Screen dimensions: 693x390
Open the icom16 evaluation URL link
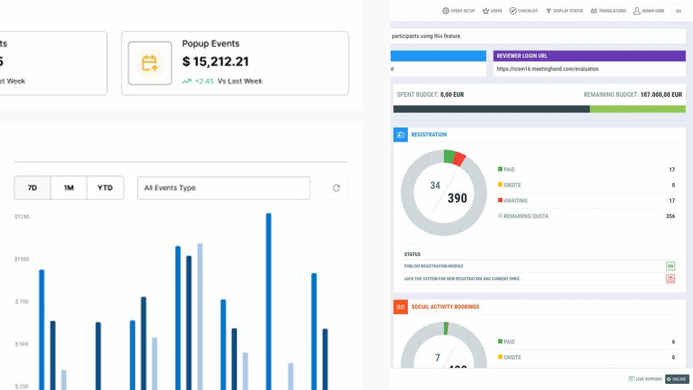[x=547, y=69]
